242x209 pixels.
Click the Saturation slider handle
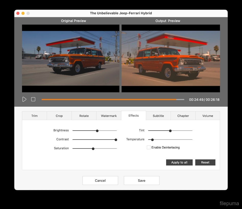pyautogui.click(x=93, y=149)
